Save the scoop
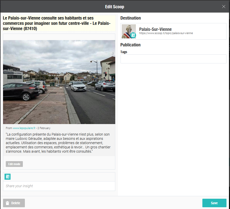 click(214, 203)
